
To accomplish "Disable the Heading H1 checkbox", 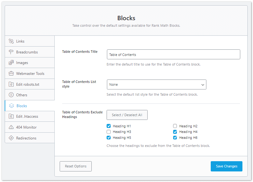I will click(108, 126).
